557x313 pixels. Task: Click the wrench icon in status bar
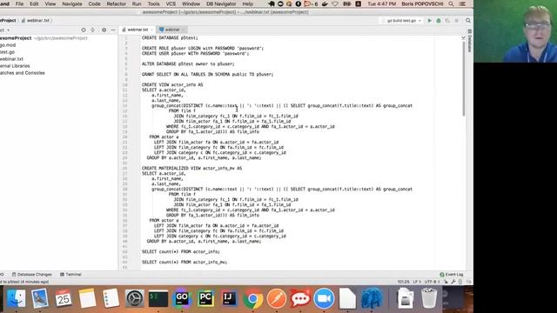[453, 282]
